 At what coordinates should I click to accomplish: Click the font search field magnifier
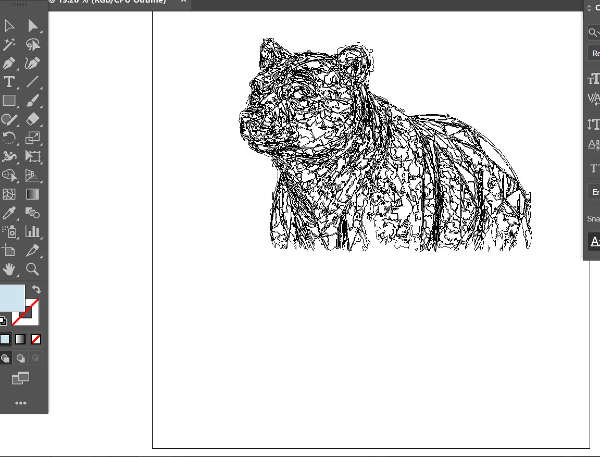coord(593,32)
